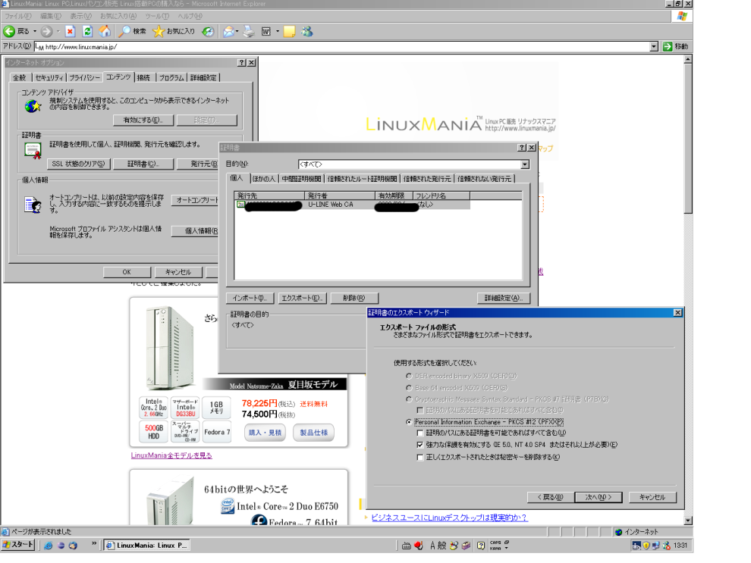Click LinuxMania taskbar window button
This screenshot has width=751, height=563.
tap(147, 546)
